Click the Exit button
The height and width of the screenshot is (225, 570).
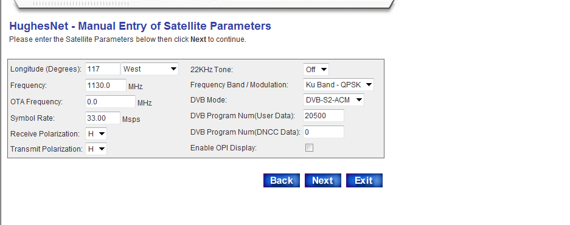[364, 181]
